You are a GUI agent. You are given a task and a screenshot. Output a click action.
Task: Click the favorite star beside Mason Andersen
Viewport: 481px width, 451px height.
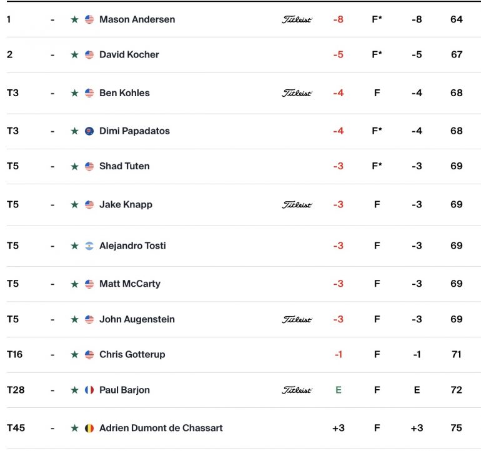74,19
